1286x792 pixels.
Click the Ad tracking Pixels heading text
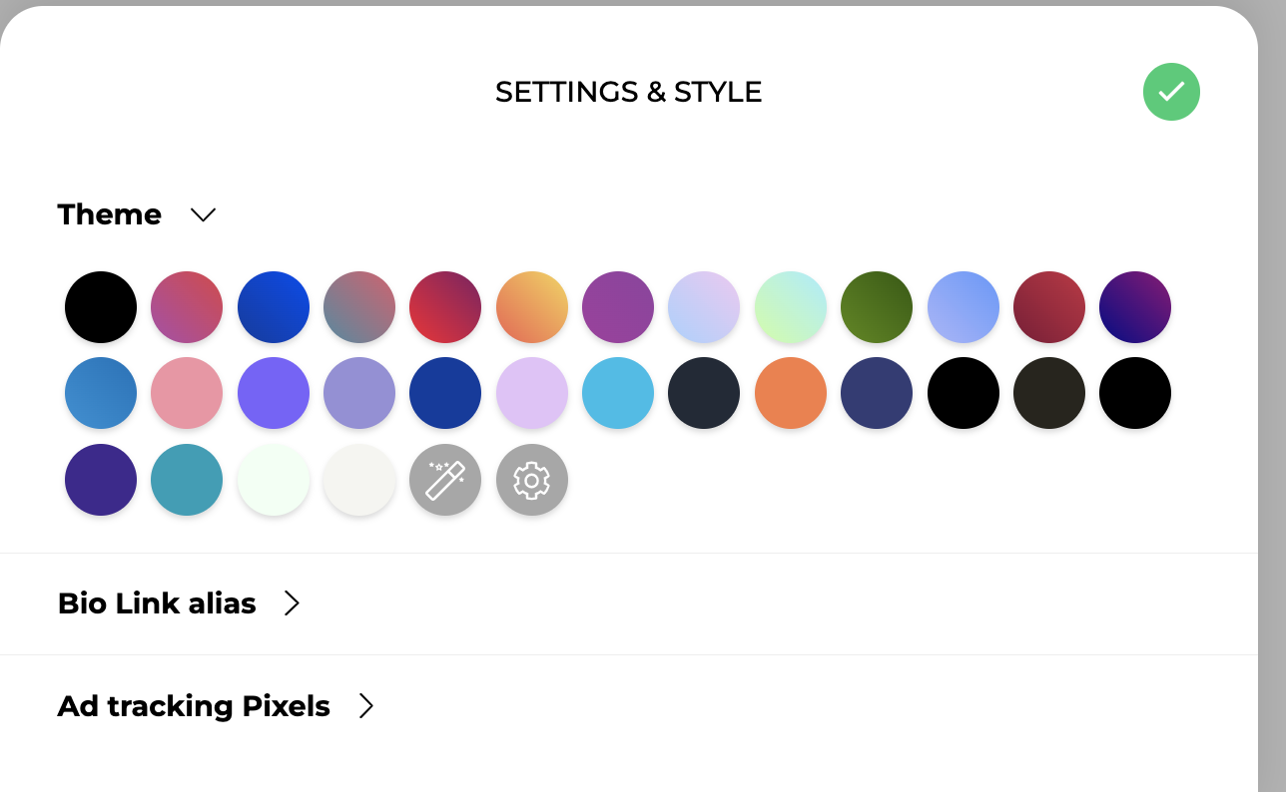pyautogui.click(x=194, y=706)
